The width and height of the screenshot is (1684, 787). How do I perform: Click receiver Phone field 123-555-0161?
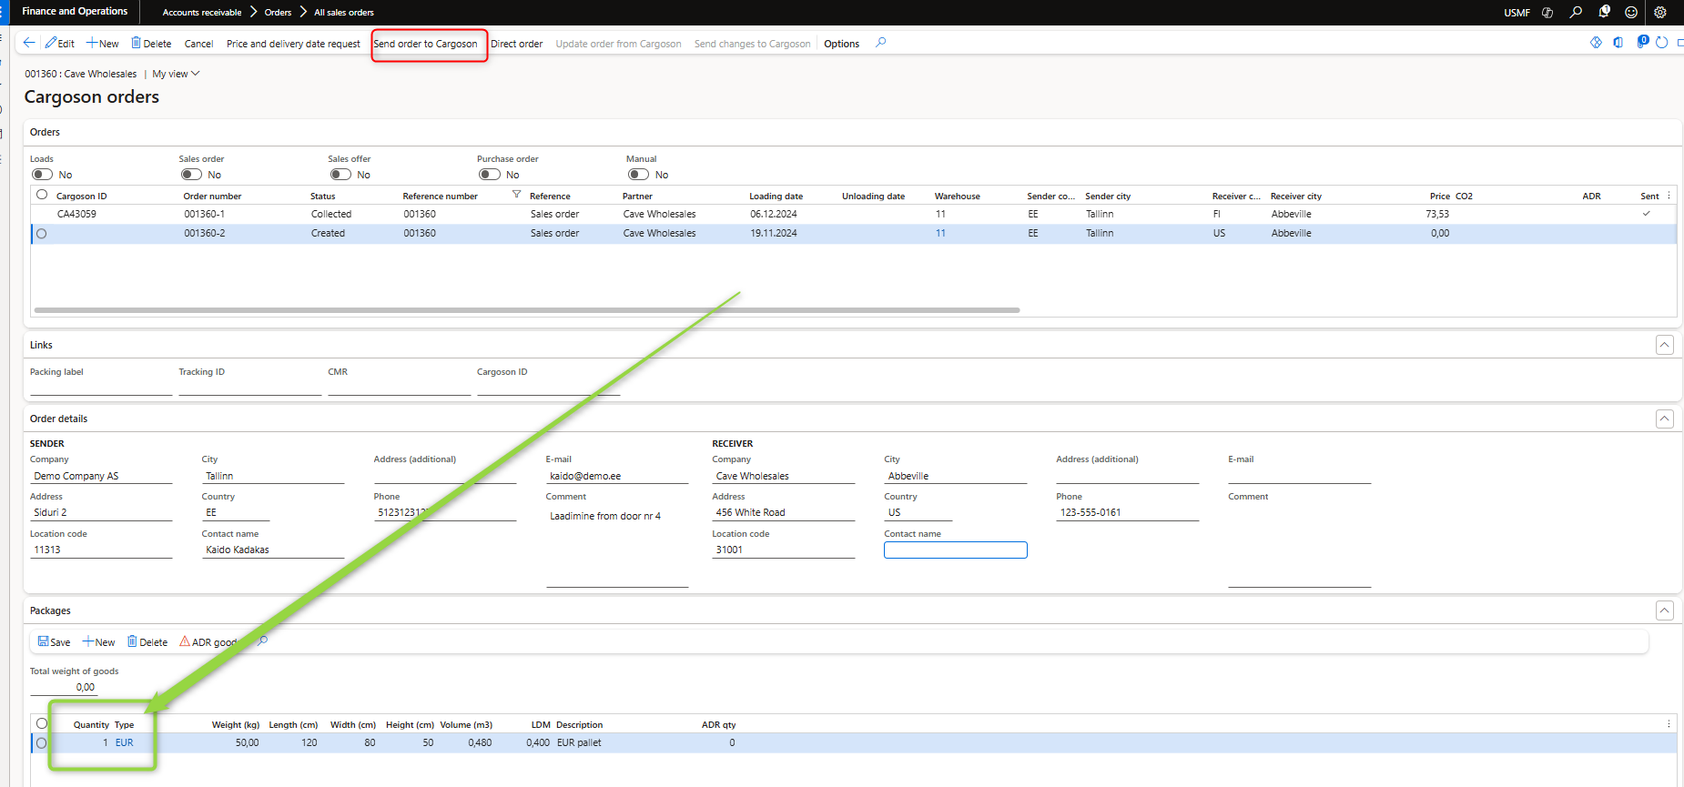point(1127,512)
